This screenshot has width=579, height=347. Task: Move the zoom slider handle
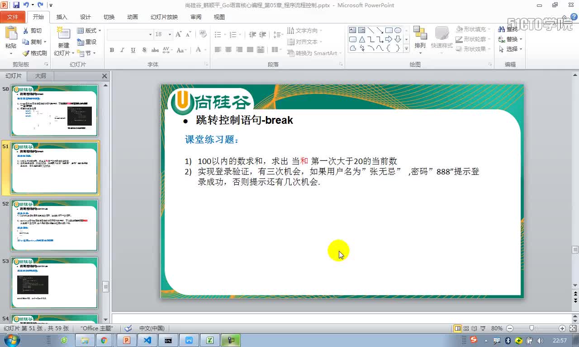(532, 328)
